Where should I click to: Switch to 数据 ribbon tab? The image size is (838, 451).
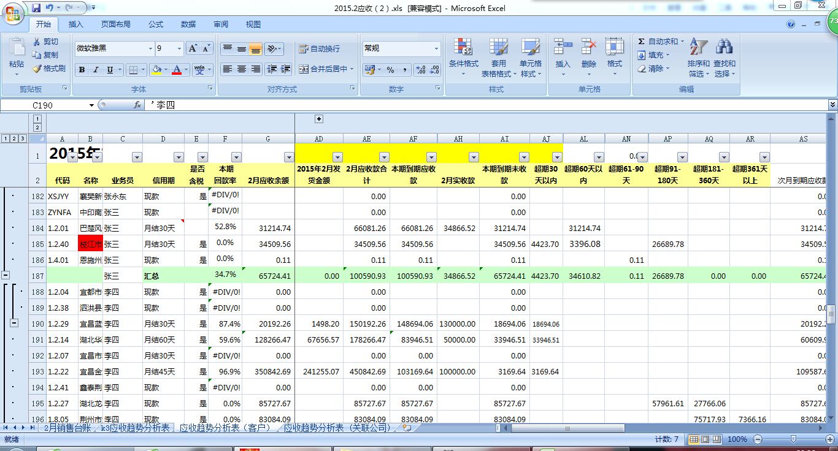[x=188, y=25]
